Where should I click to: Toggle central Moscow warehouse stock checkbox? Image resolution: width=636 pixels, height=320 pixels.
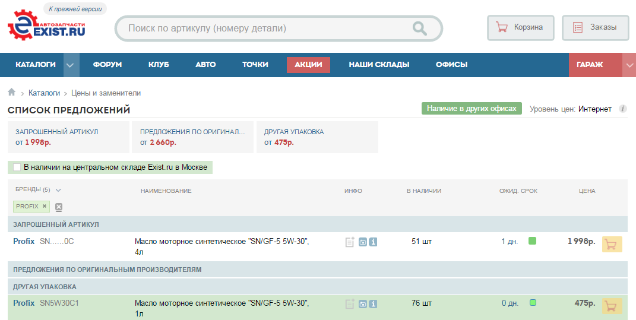(17, 167)
